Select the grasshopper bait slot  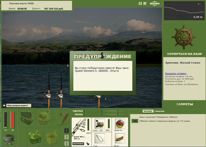[120, 138]
